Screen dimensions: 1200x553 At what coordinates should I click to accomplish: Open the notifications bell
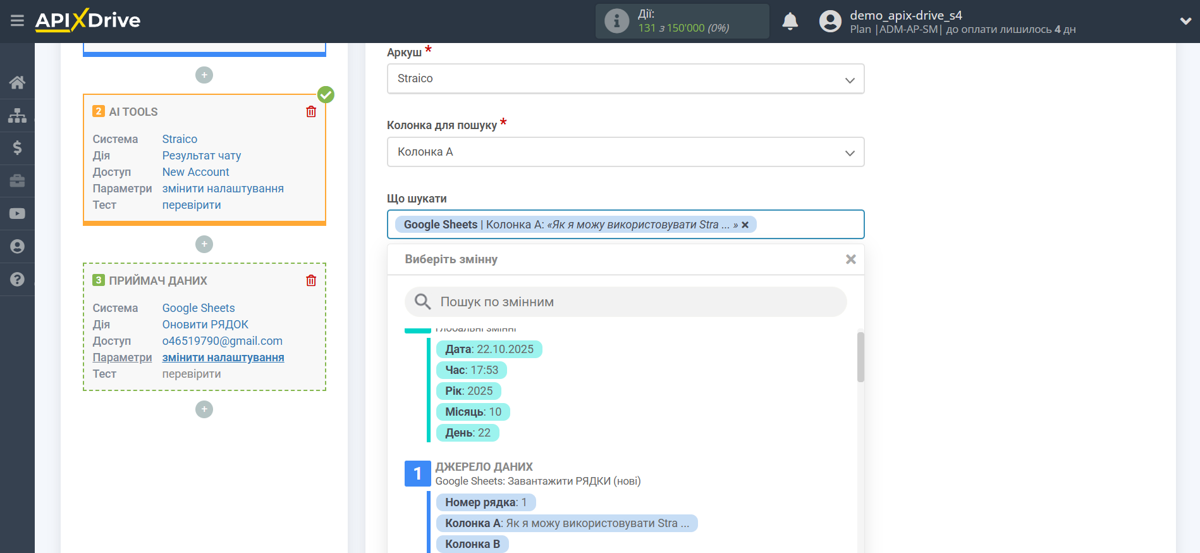790,22
